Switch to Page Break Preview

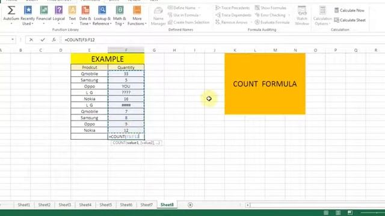350,212
